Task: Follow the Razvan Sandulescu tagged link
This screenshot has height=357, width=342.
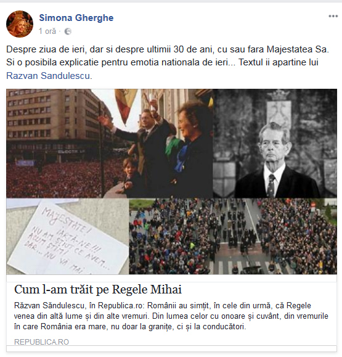Action: tap(48, 76)
